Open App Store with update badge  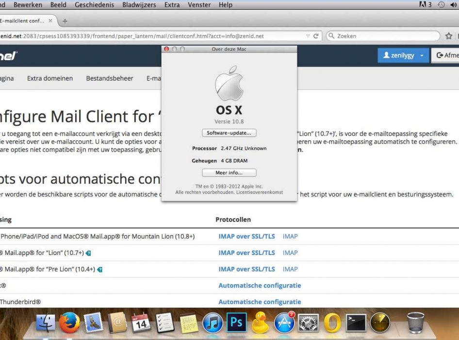pos(284,323)
